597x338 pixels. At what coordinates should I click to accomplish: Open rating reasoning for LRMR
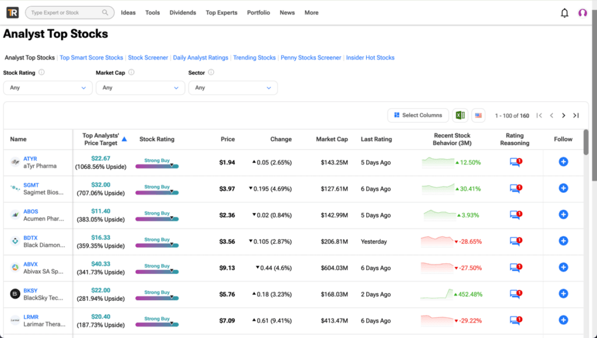pos(515,321)
